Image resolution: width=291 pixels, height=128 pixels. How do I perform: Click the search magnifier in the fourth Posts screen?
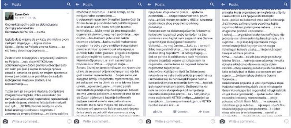coord(286,4)
